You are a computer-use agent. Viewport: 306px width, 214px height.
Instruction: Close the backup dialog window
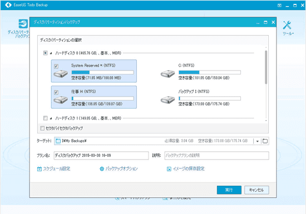273,22
